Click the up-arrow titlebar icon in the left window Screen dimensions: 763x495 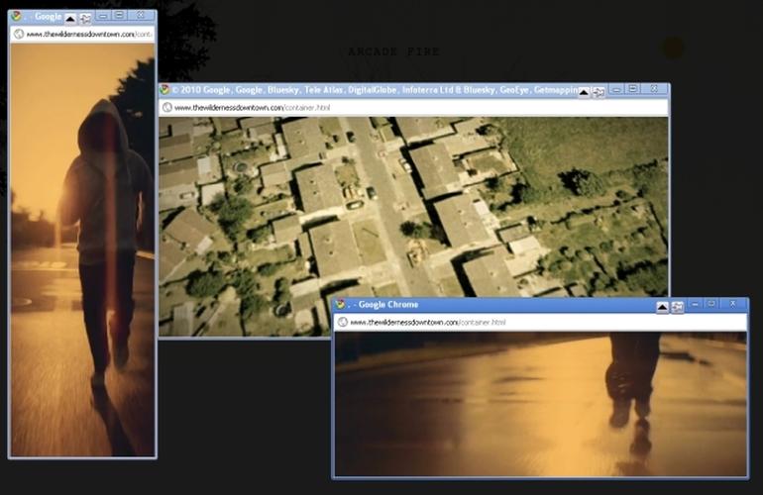70,18
